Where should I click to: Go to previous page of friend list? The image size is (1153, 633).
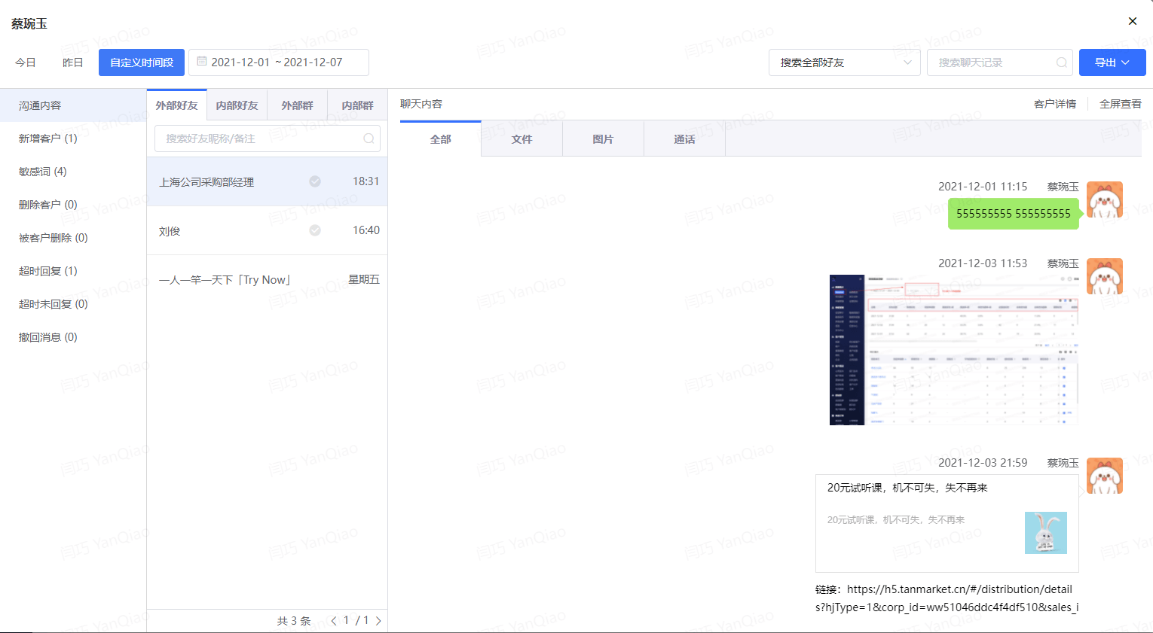click(x=334, y=621)
